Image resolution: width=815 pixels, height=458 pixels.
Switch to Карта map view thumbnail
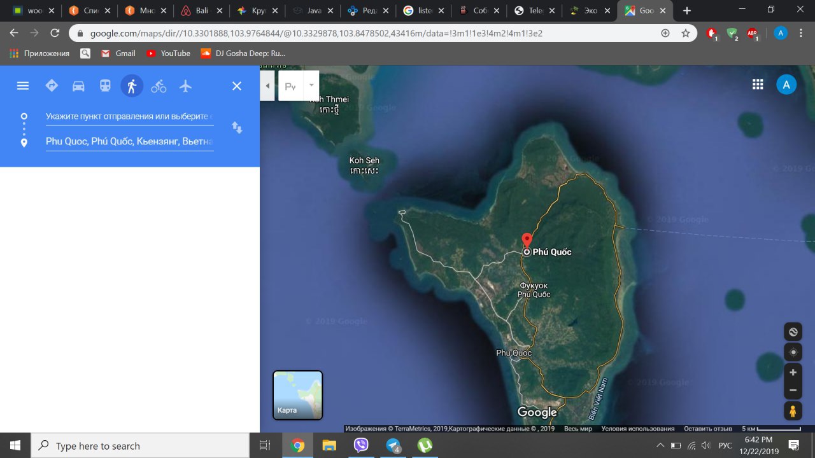297,395
